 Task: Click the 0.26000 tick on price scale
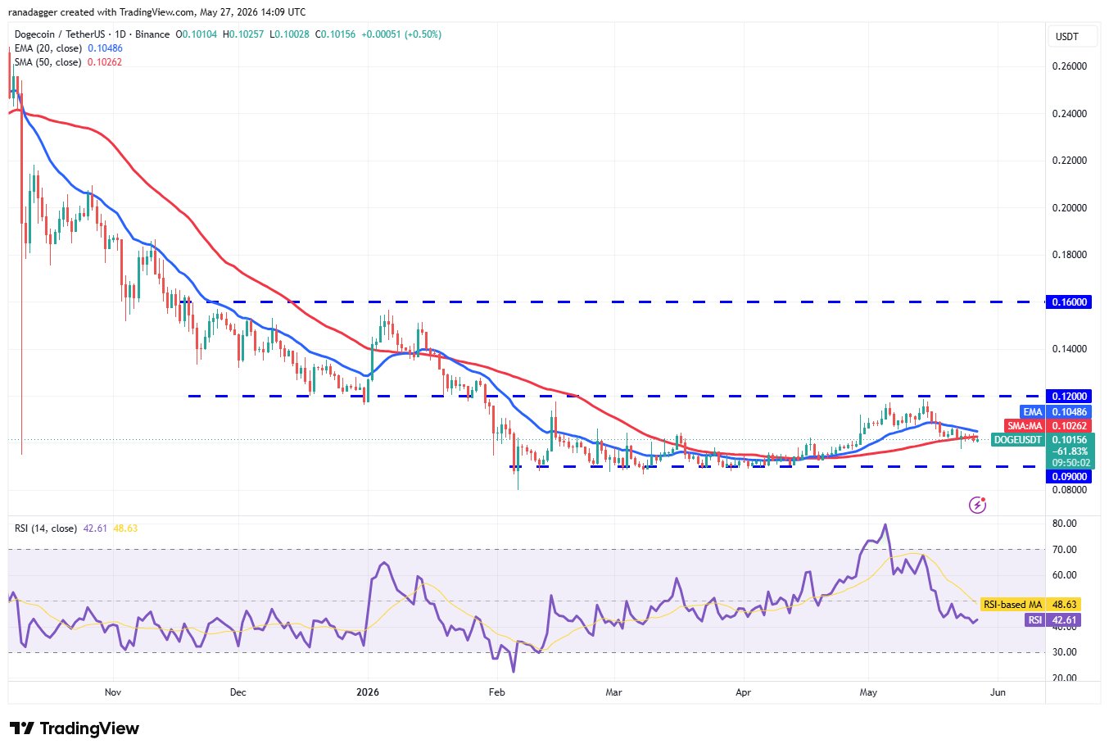[x=1069, y=66]
